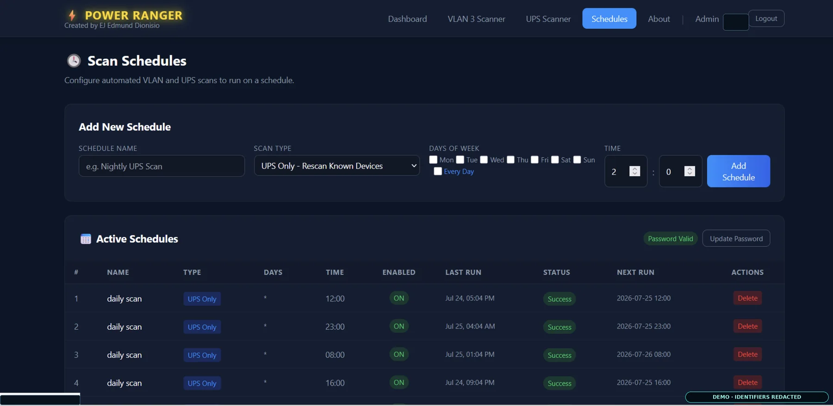Go to VLAN 3 Scanner
Screen dimensions: 833x406
click(476, 18)
